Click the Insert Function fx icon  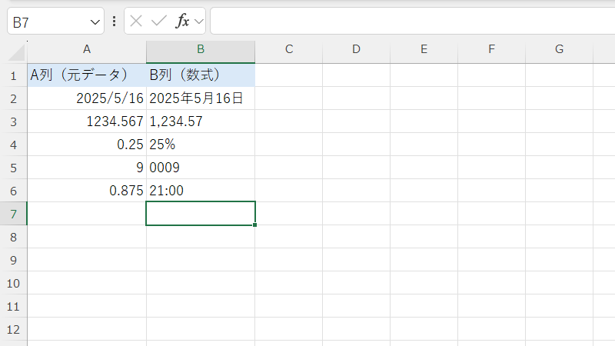click(182, 22)
